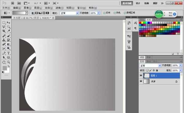Select the Hand tool
Image resolution: width=184 pixels, height=113 pixels.
[4, 62]
